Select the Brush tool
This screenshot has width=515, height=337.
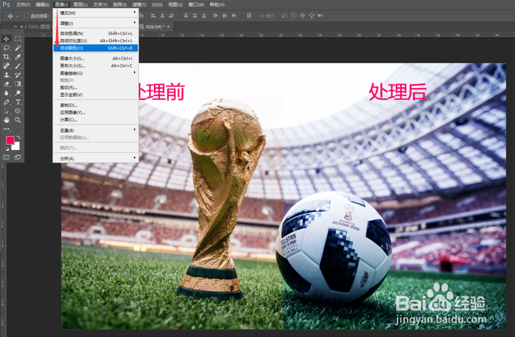coord(18,66)
